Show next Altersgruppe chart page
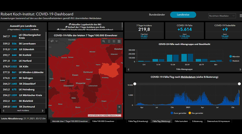 pyautogui.click(x=240, y=70)
